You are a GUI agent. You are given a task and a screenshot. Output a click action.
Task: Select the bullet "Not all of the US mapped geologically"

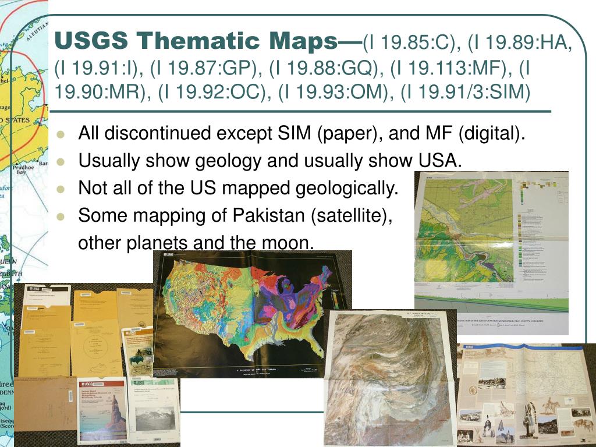point(238,188)
